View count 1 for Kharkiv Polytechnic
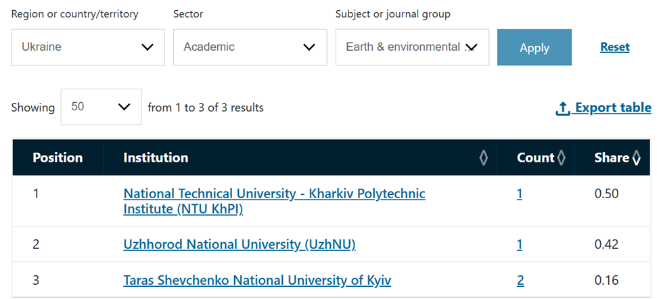659x299 pixels. tap(520, 194)
